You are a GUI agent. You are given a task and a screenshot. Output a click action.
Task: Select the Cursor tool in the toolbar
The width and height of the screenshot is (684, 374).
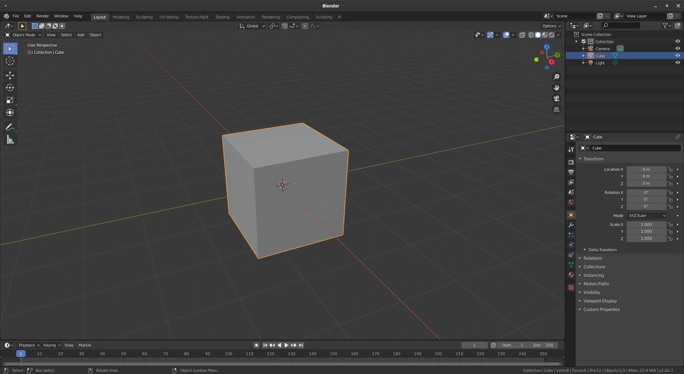click(10, 61)
